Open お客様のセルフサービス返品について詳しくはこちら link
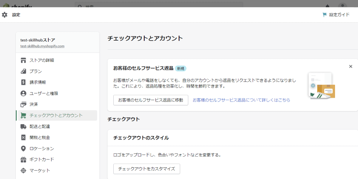Image resolution: width=358 pixels, height=179 pixels. click(241, 100)
